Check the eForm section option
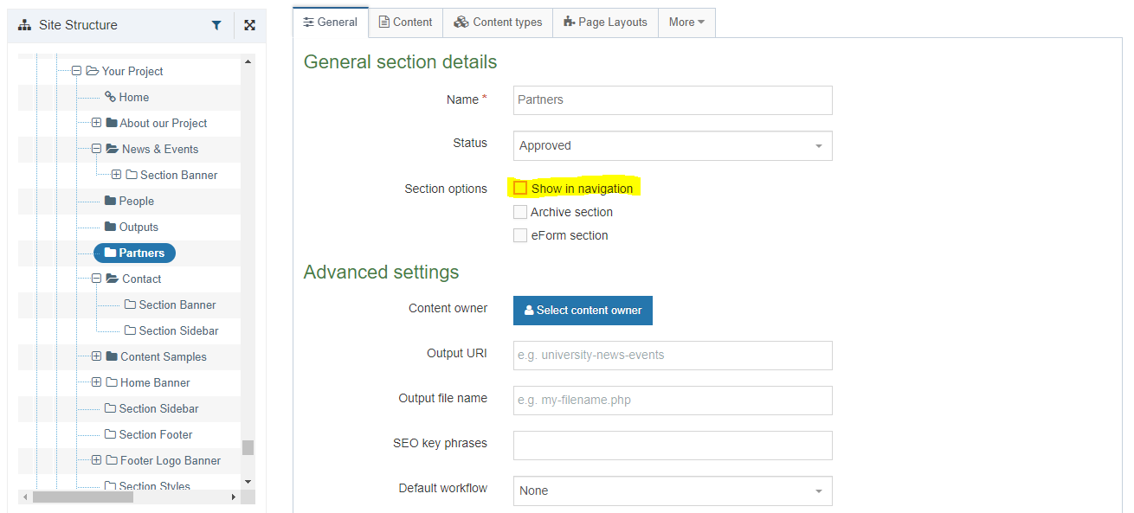 (x=520, y=235)
